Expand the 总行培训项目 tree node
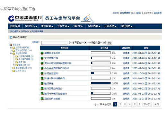The height and width of the screenshot is (120, 167). click(11, 47)
